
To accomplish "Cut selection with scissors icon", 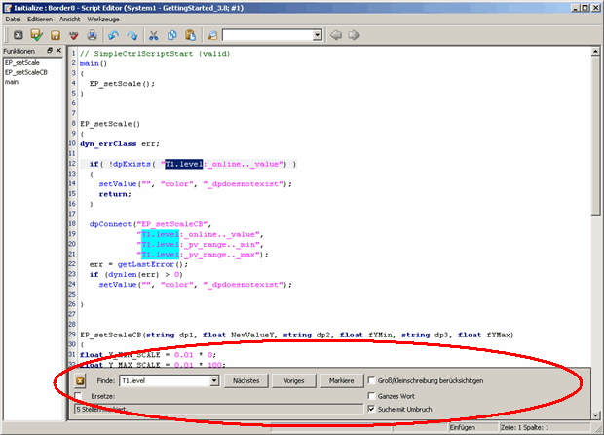I will pos(154,35).
